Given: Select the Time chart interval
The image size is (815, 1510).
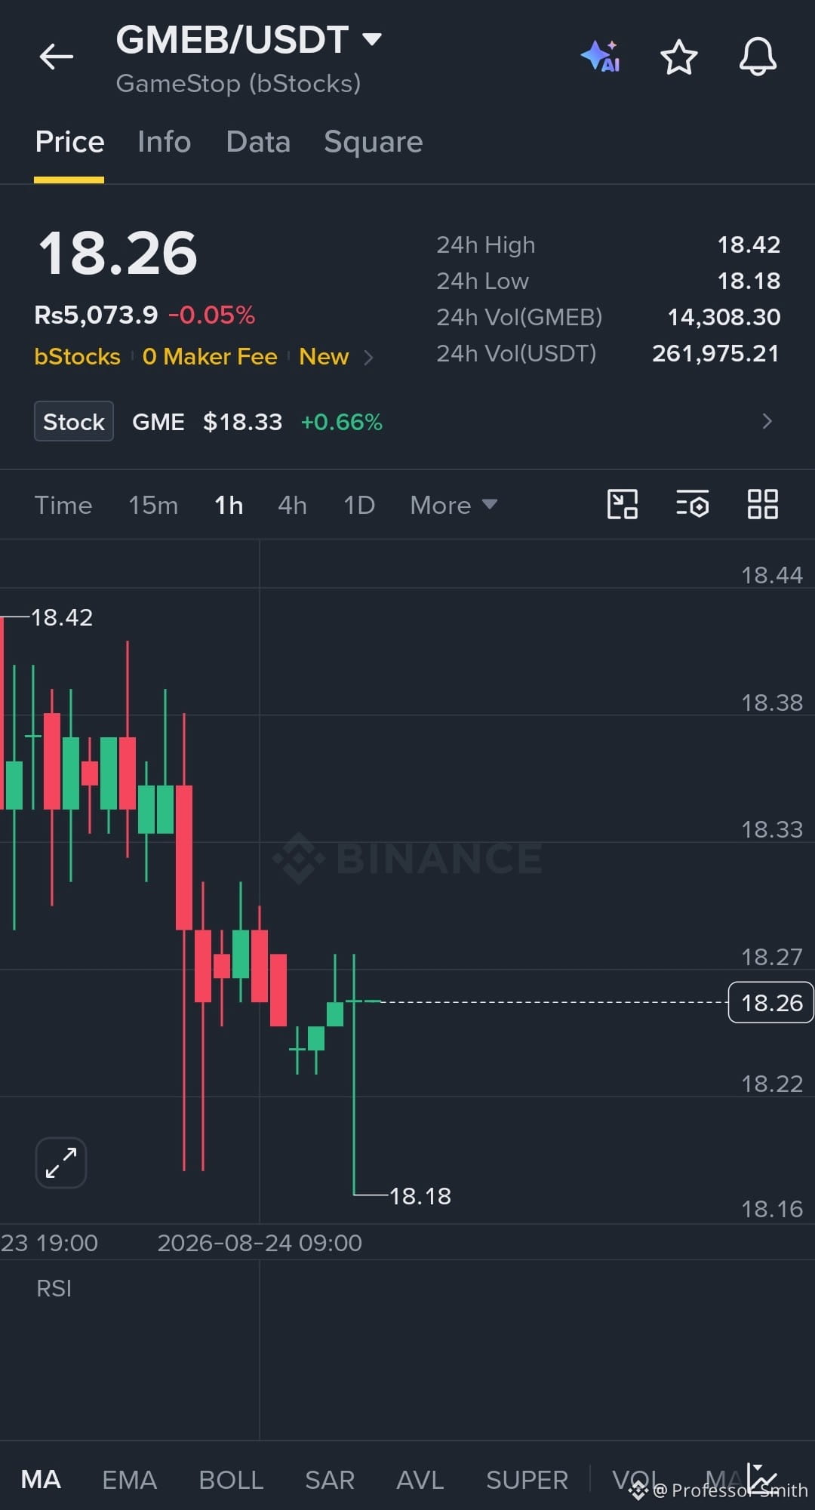Looking at the screenshot, I should (63, 505).
